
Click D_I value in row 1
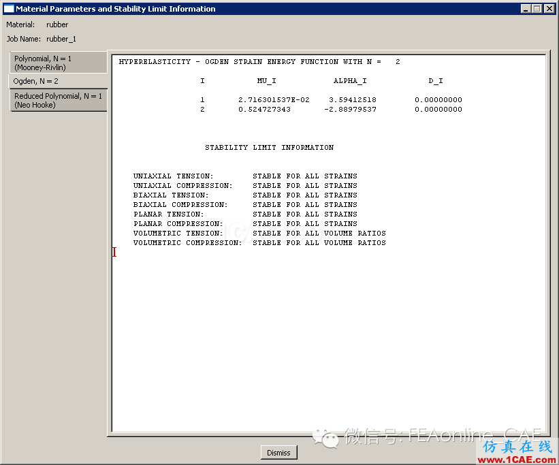pyautogui.click(x=438, y=100)
